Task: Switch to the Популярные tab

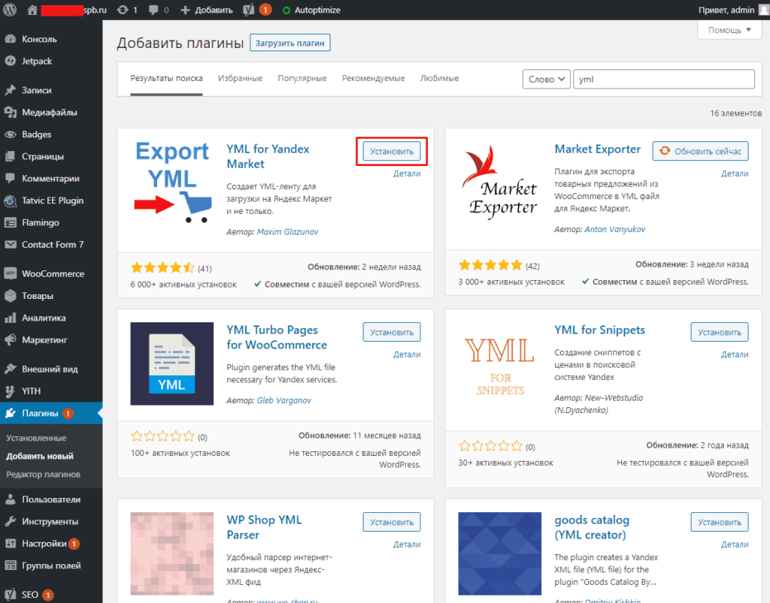Action: tap(302, 78)
